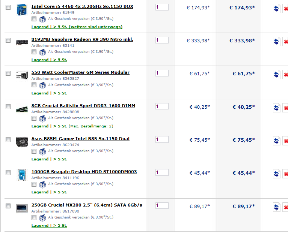The height and width of the screenshot is (232, 288).
Task: Delete Seagate Desktop HDD with red X
Action: 285,174
